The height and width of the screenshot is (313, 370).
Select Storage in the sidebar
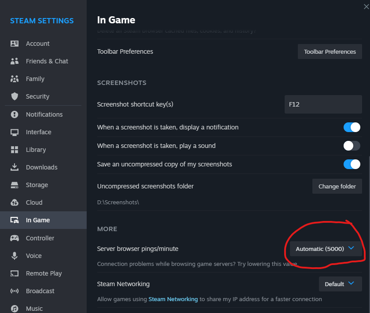coord(44,185)
